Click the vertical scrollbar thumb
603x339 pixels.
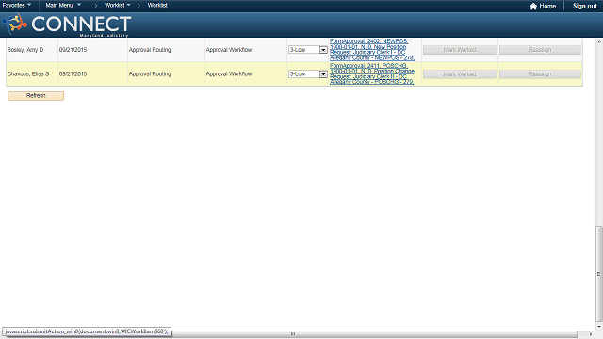pyautogui.click(x=599, y=274)
